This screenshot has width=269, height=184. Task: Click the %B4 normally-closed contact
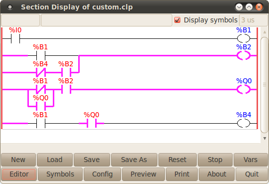[41, 72]
